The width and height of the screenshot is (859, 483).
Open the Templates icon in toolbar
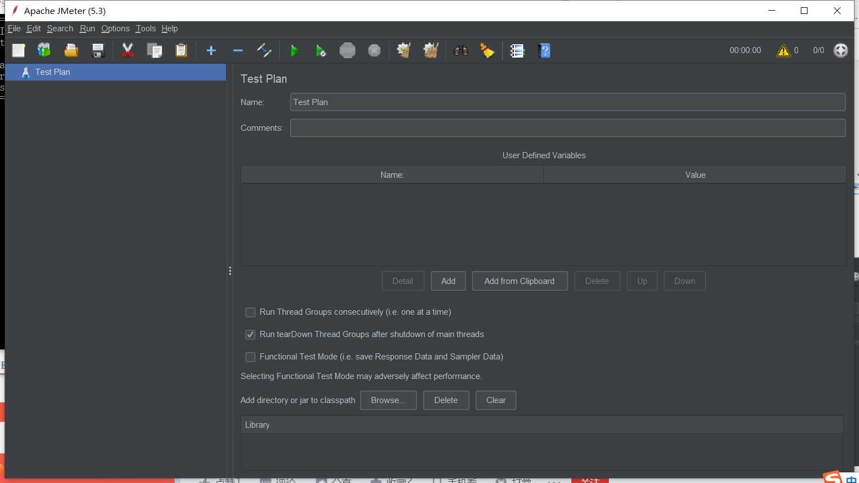pyautogui.click(x=44, y=50)
